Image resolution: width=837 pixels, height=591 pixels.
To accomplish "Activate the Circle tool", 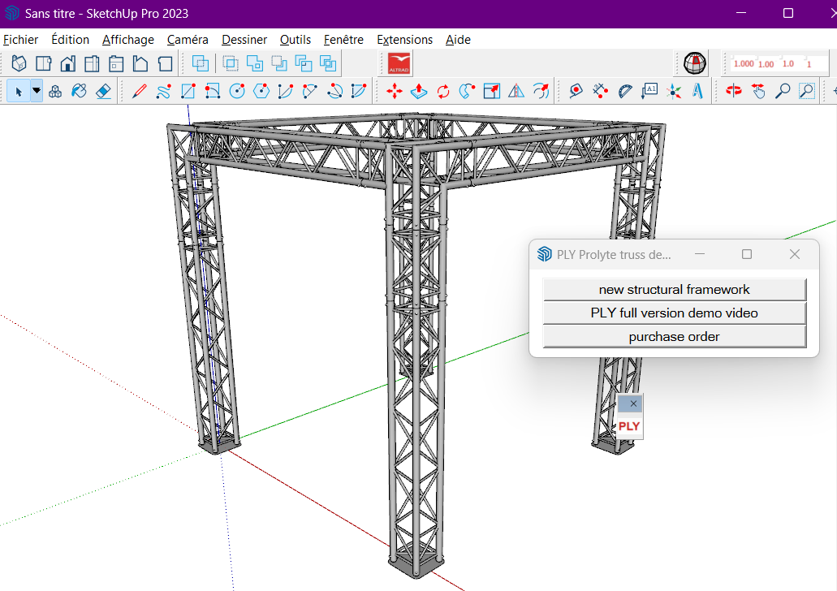I will (x=236, y=91).
